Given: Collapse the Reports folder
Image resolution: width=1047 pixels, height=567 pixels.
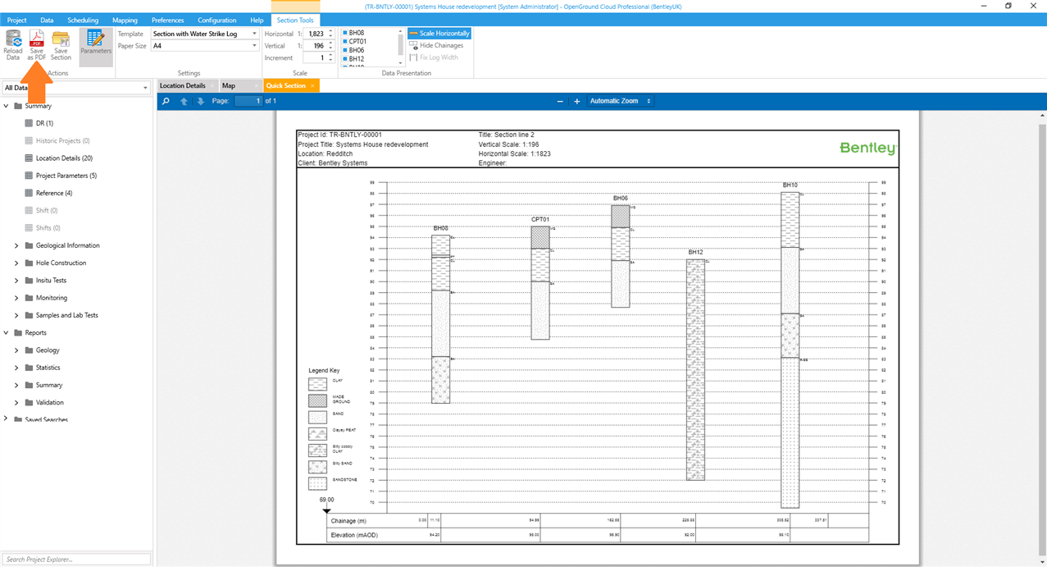Looking at the screenshot, I should tap(7, 332).
